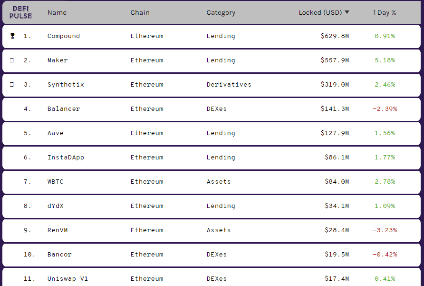424x286 pixels.
Task: Click the DeFi Pulse logo
Action: 20,12
